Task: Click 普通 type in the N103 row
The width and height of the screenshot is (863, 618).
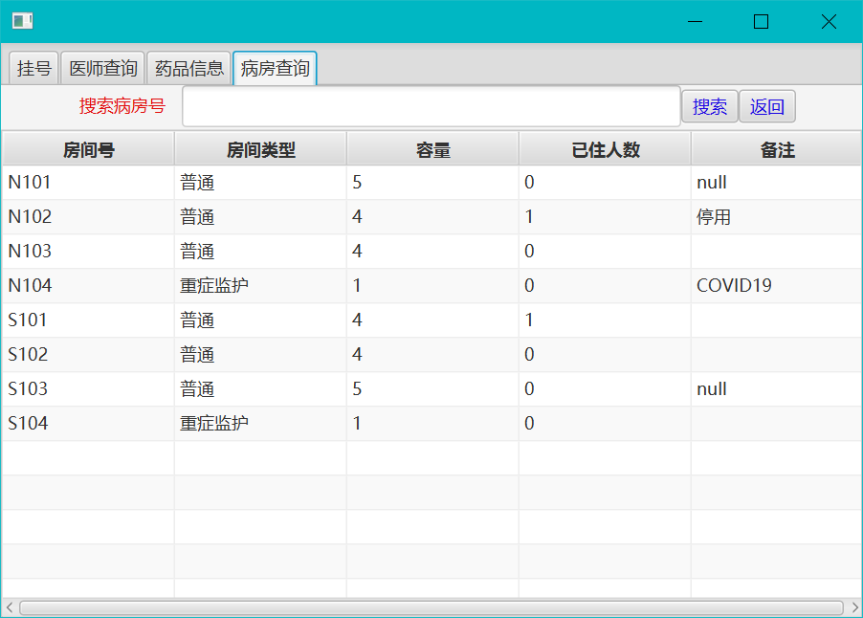Action: [197, 251]
